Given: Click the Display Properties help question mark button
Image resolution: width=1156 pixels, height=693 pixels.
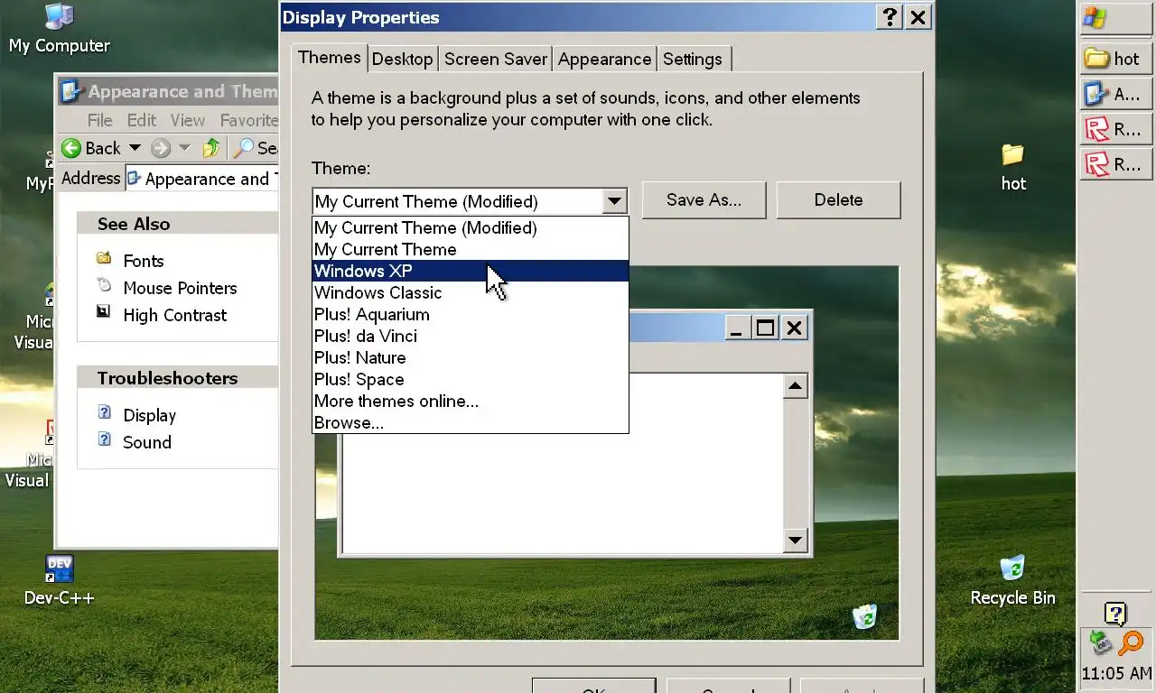Looking at the screenshot, I should (890, 17).
